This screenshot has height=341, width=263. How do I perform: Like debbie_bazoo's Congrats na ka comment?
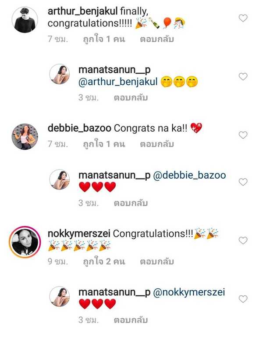243,135
